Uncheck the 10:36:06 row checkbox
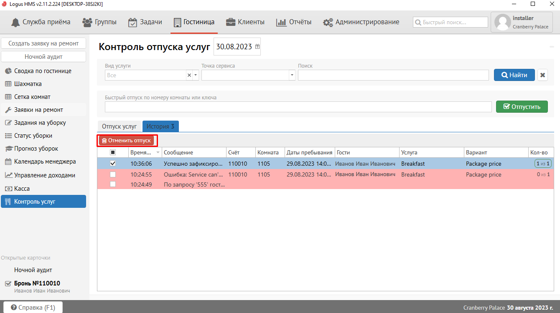 point(113,164)
